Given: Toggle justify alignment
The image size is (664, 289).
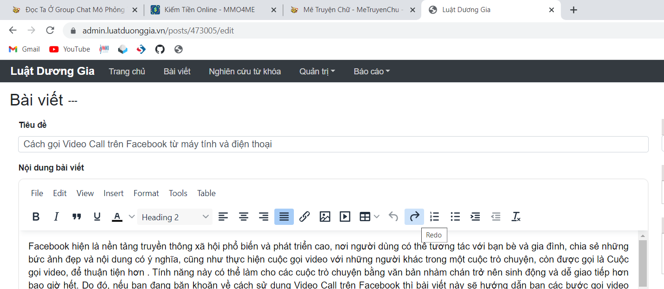Looking at the screenshot, I should click(x=284, y=217).
